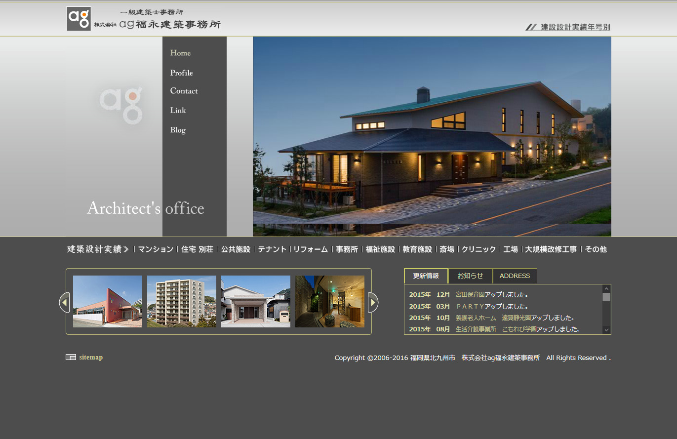677x439 pixels.
Task: Select the 福祉施設 category
Action: tap(380, 249)
